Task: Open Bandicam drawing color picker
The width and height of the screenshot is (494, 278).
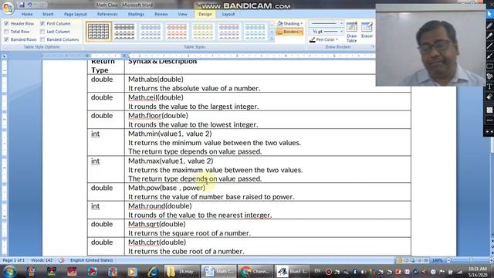Action: 489,110
